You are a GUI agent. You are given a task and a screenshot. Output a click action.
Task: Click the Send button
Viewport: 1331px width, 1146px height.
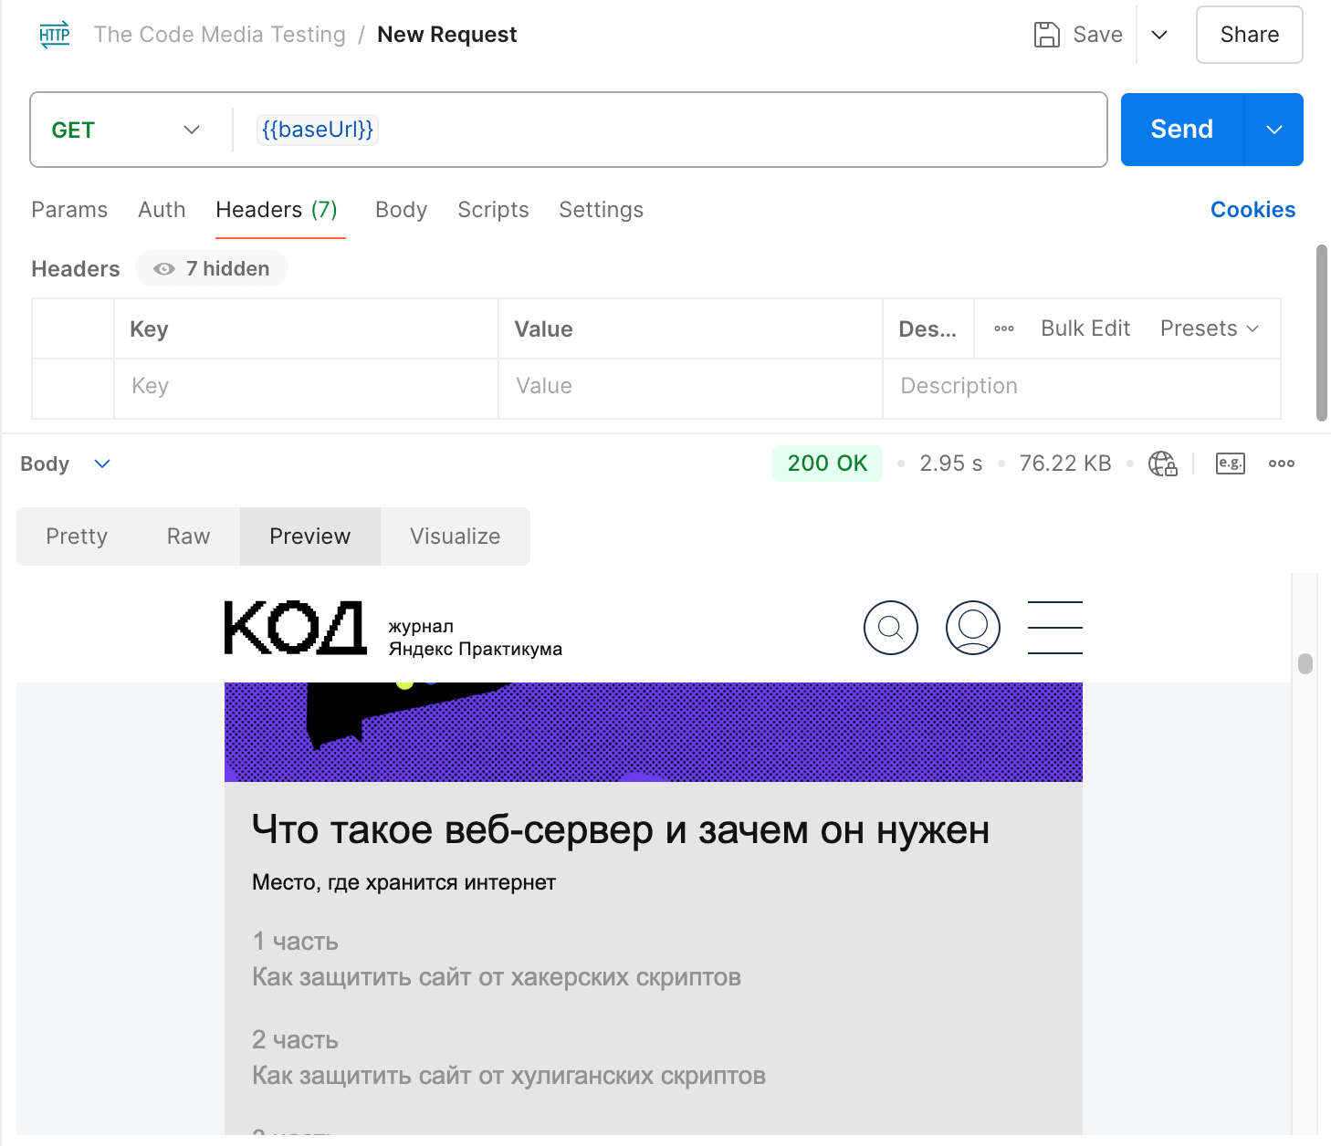[1180, 130]
